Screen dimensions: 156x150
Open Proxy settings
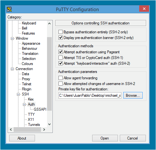tap(26, 79)
